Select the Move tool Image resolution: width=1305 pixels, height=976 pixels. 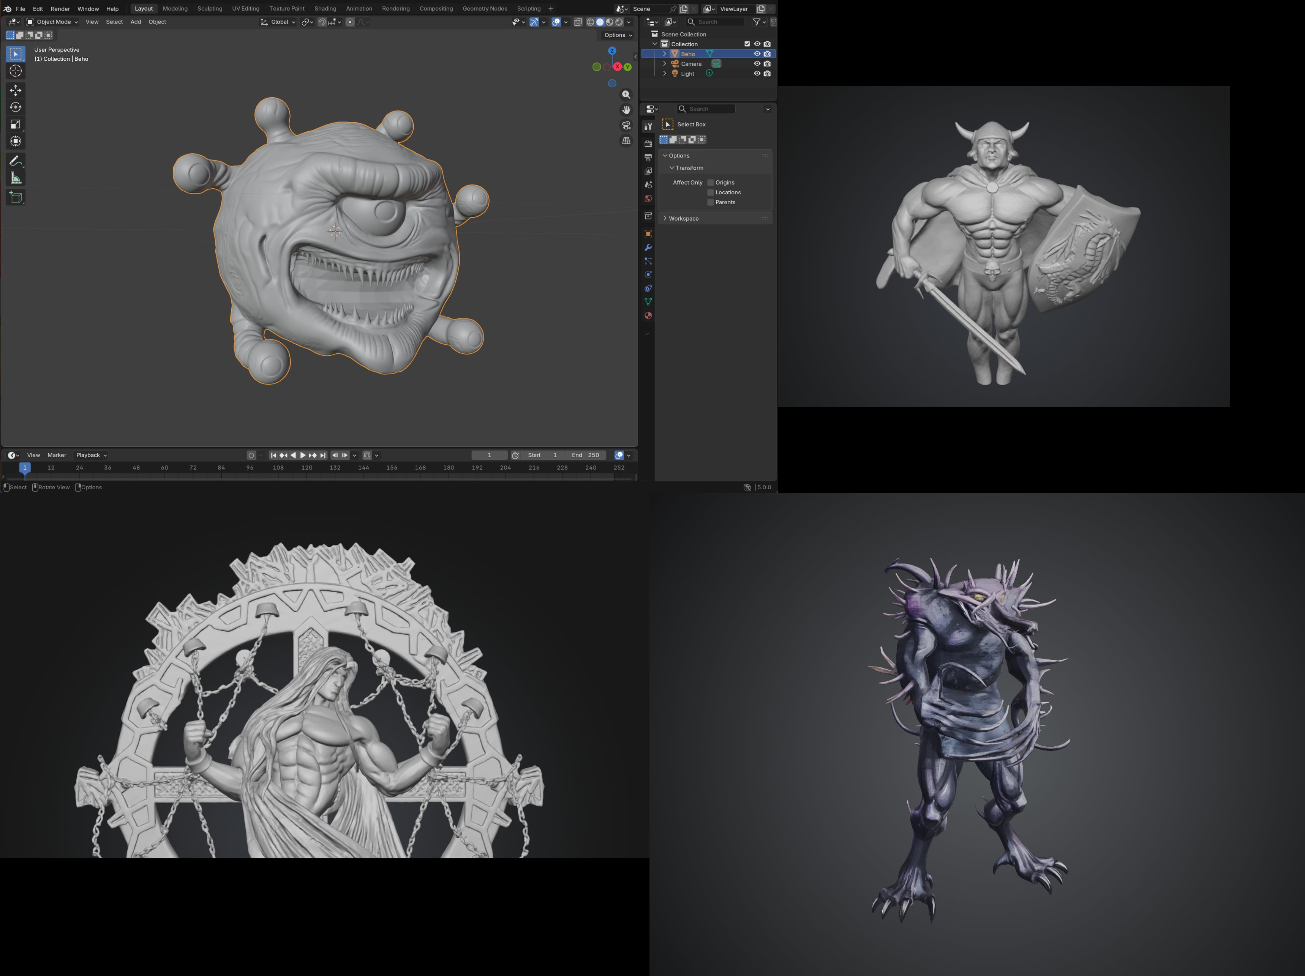click(x=16, y=90)
